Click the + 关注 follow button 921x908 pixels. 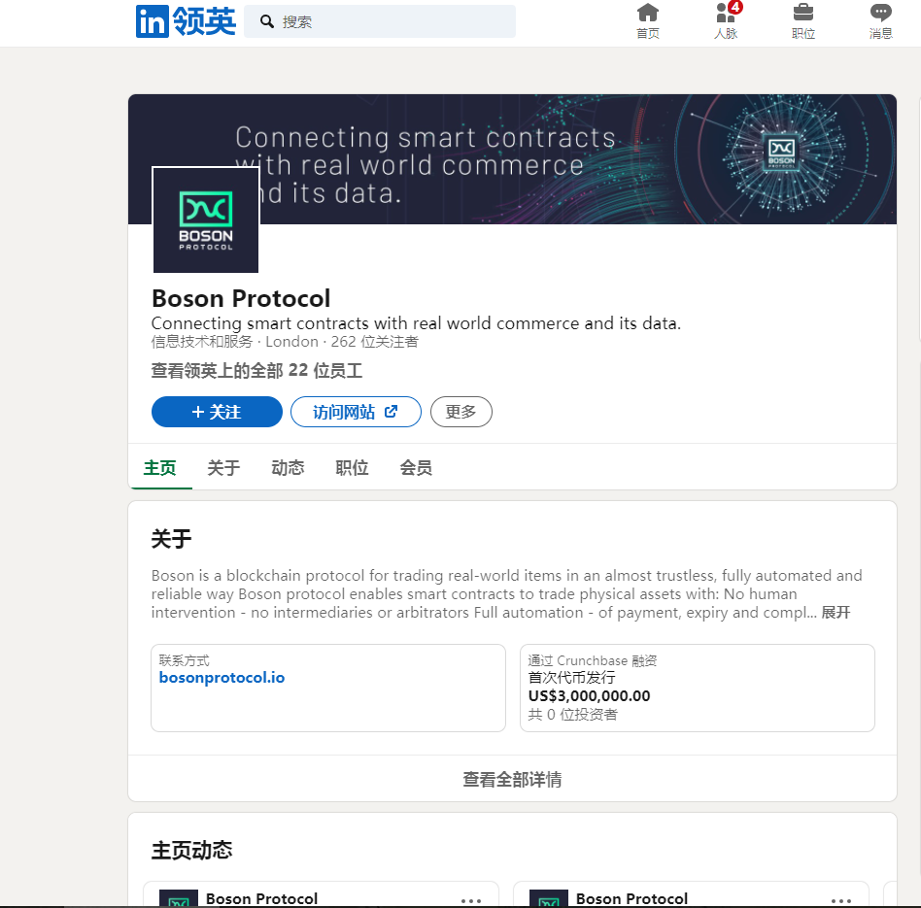click(x=217, y=412)
